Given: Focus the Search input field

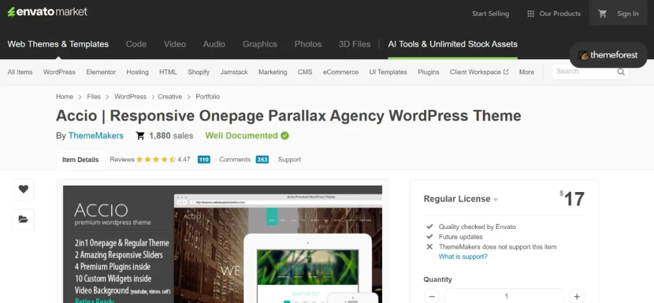Looking at the screenshot, I should [584, 71].
